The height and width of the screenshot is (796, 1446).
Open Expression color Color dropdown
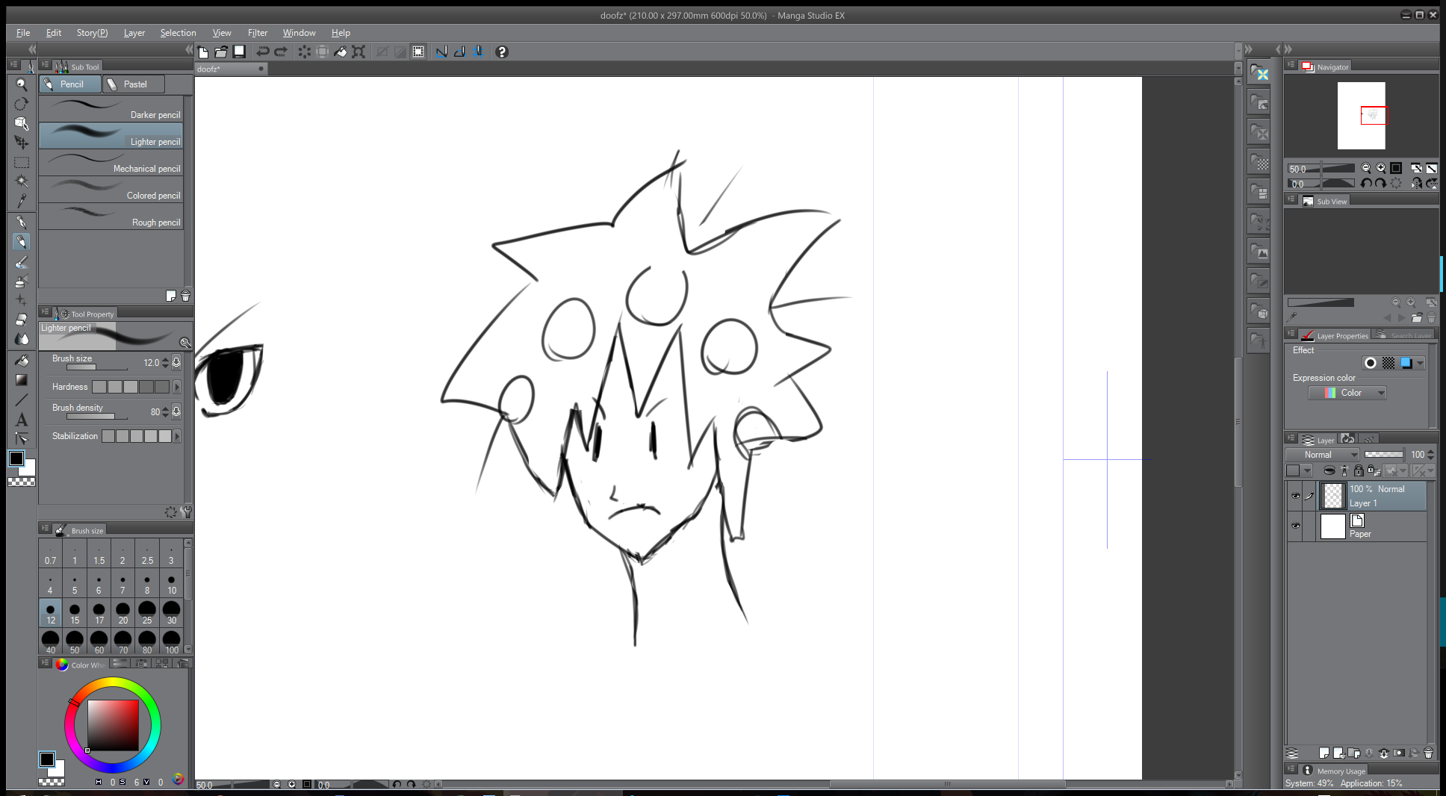coord(1347,393)
